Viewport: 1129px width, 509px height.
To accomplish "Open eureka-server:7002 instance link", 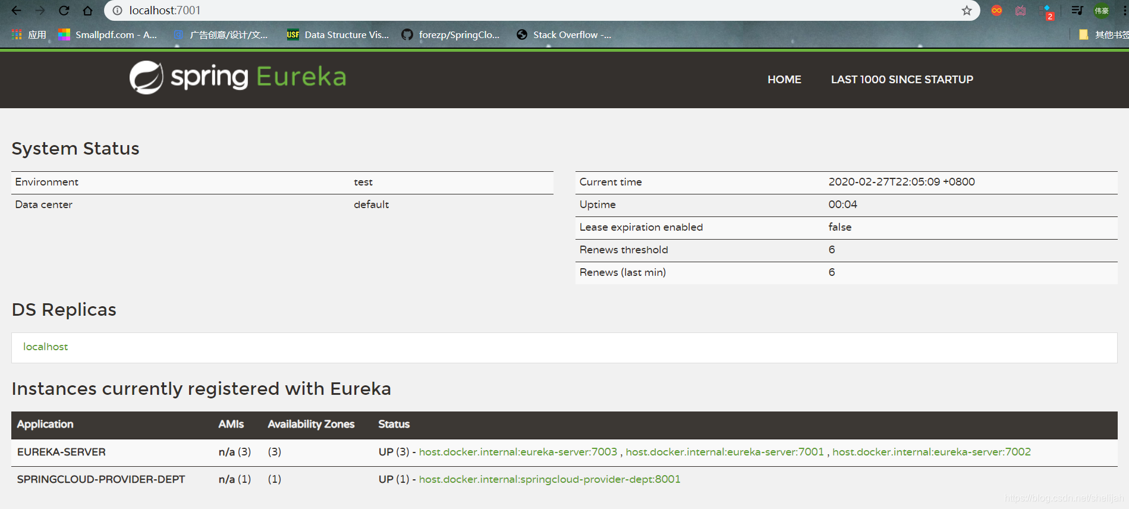I will pyautogui.click(x=932, y=452).
